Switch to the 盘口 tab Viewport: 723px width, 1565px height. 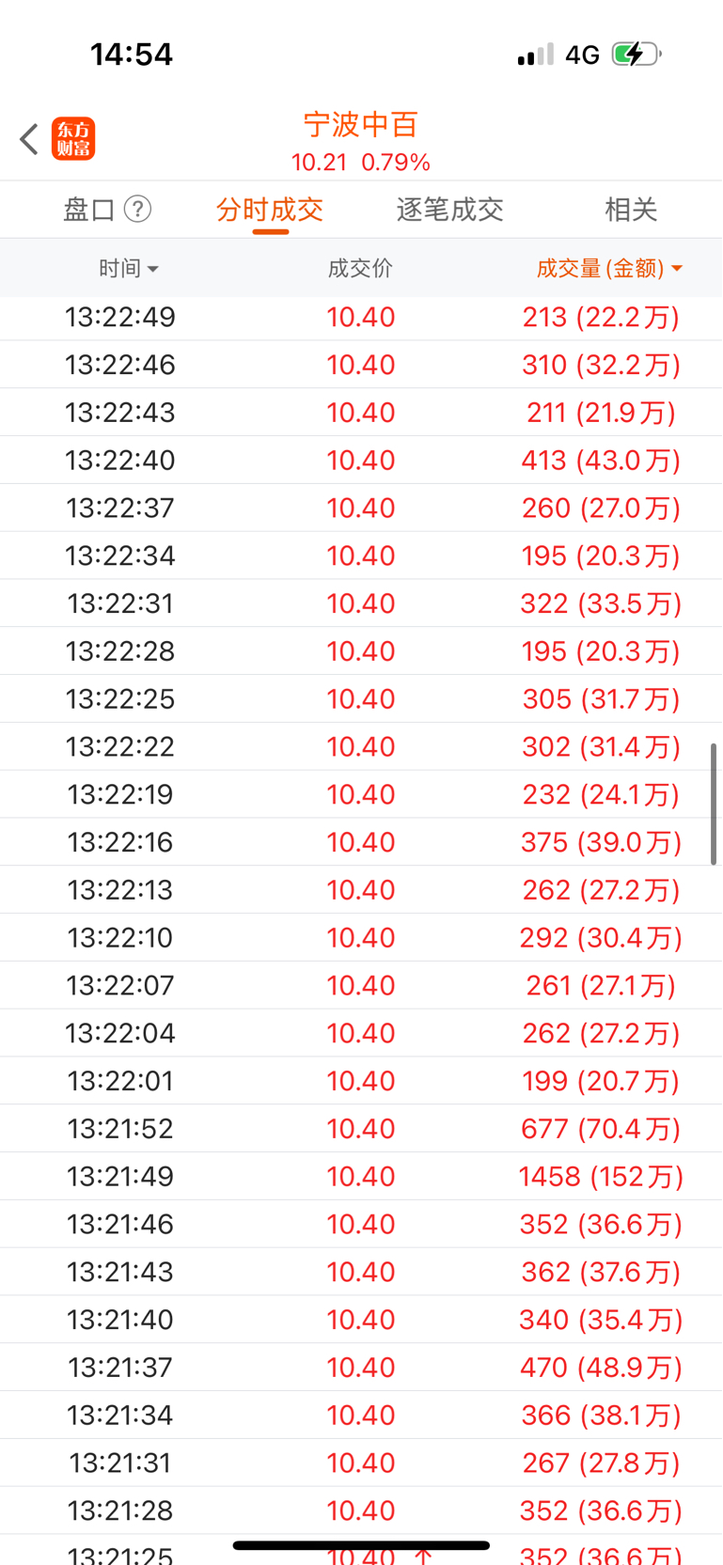pyautogui.click(x=89, y=209)
